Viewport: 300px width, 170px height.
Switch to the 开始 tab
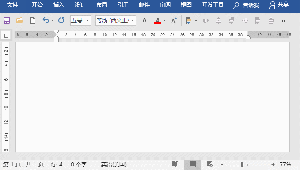(37, 5)
